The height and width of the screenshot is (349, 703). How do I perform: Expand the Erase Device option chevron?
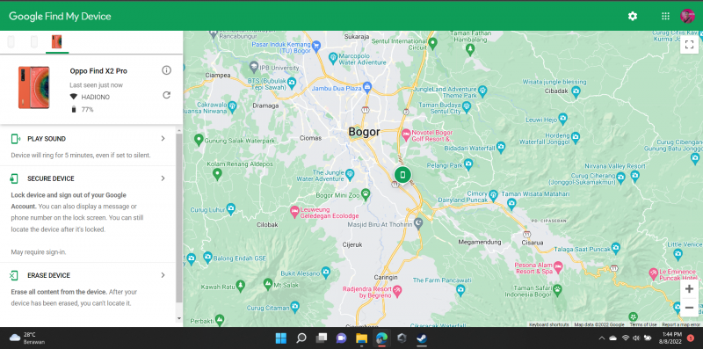[x=163, y=275]
